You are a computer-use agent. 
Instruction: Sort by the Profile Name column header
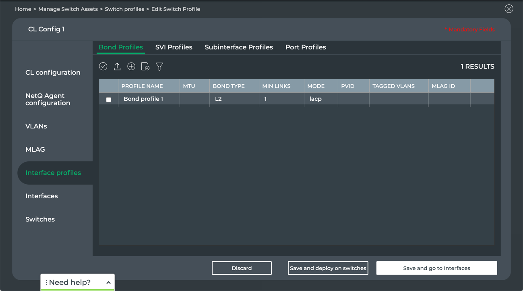142,86
